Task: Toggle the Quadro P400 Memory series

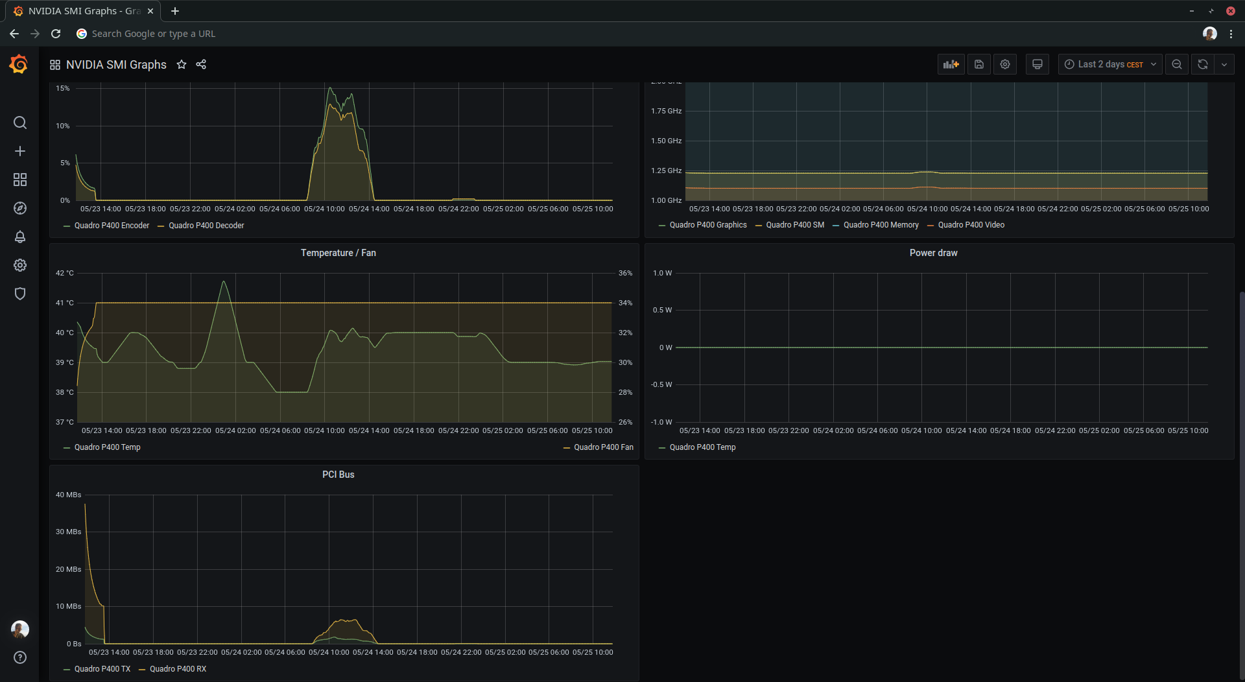Action: coord(881,225)
